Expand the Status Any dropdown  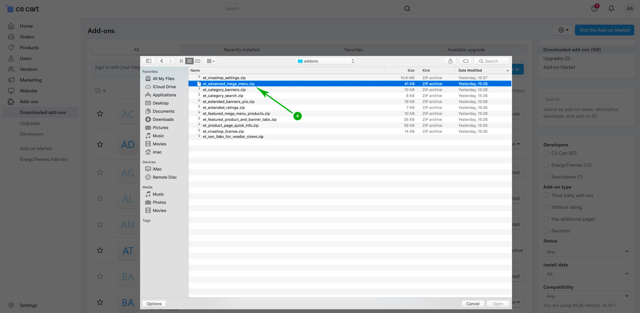click(x=586, y=252)
